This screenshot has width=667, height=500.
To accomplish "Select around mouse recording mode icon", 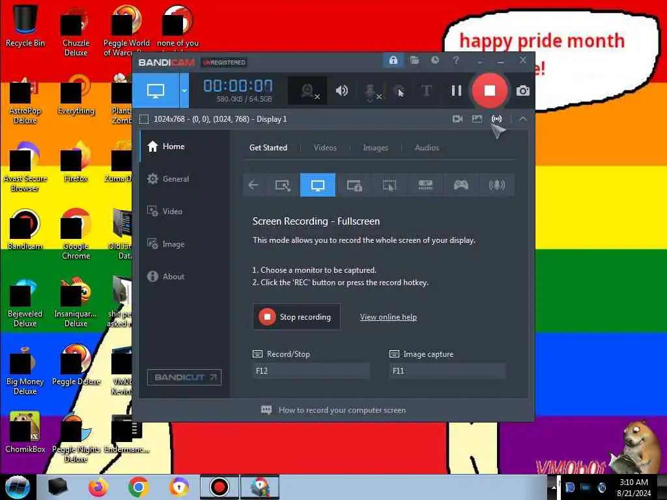I will (390, 185).
